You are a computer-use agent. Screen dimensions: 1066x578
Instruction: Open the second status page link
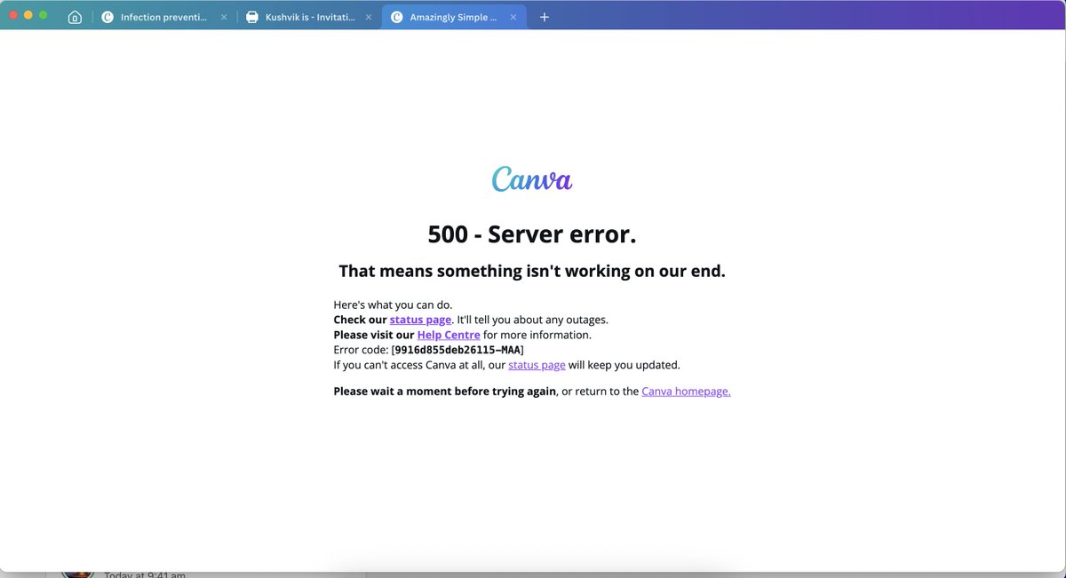click(x=537, y=365)
